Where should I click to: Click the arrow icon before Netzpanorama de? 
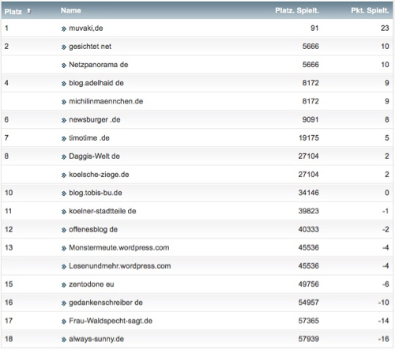(64, 66)
